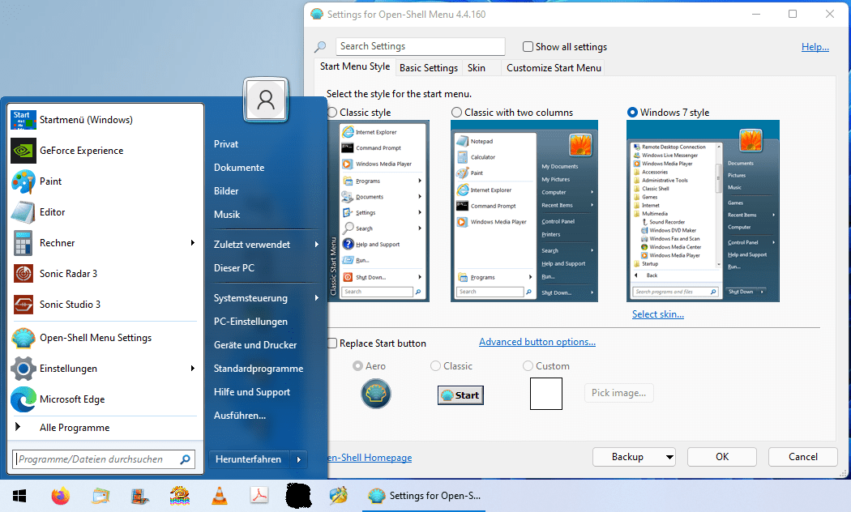This screenshot has width=851, height=512.
Task: Open Advanced button options link
Action: point(537,342)
